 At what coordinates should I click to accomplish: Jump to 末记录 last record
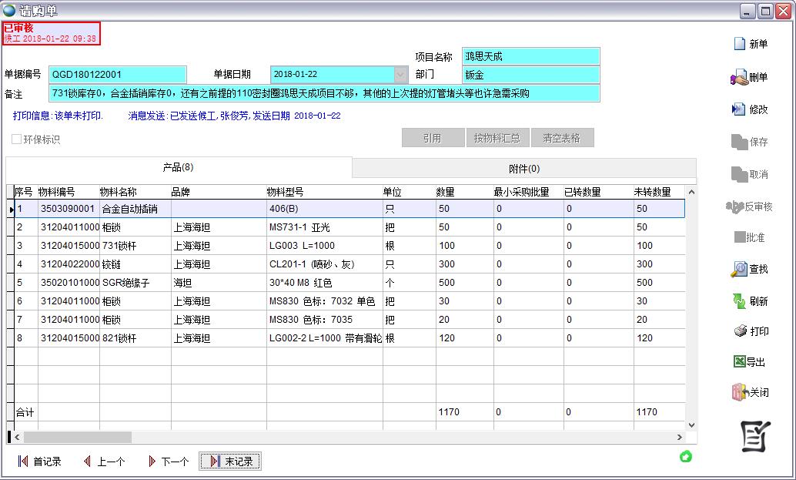tap(230, 462)
